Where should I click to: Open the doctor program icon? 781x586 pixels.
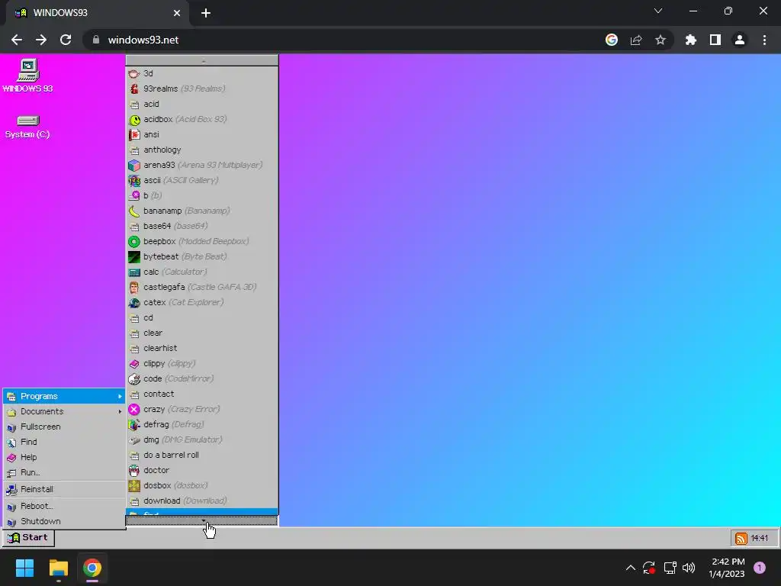click(134, 470)
